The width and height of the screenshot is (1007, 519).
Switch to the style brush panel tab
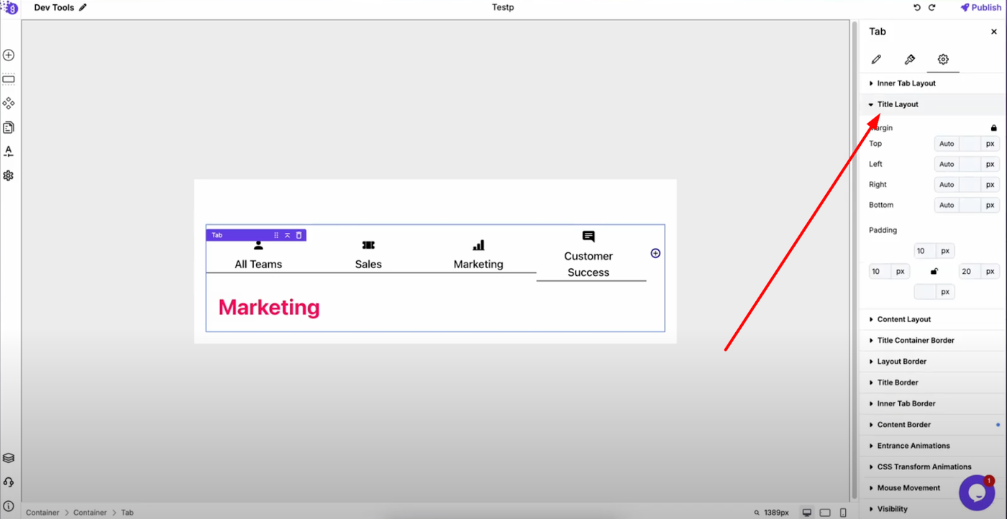[x=910, y=60]
